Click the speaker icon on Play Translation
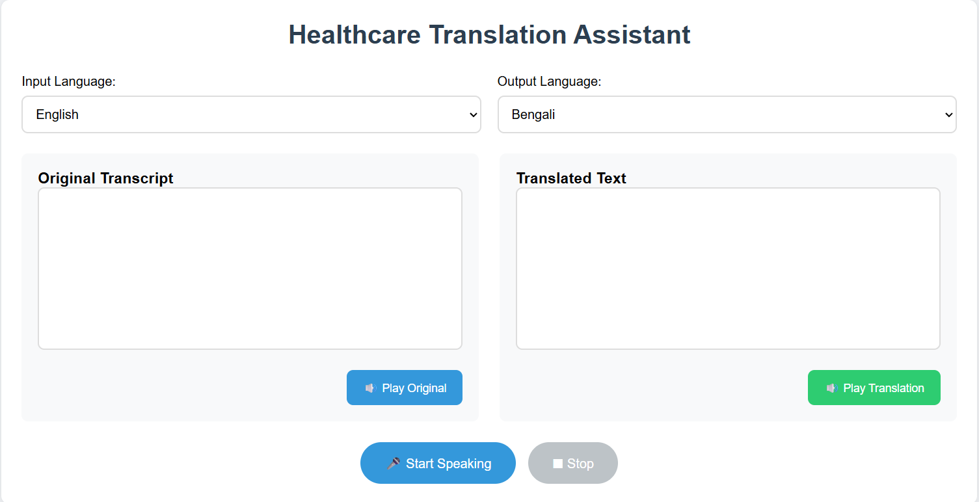The height and width of the screenshot is (502, 979). (831, 388)
